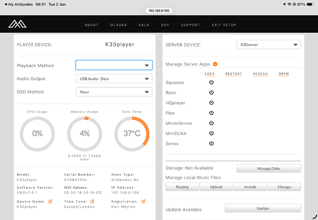Click the Manage Disks button
This screenshot has height=220, width=318.
click(x=269, y=168)
